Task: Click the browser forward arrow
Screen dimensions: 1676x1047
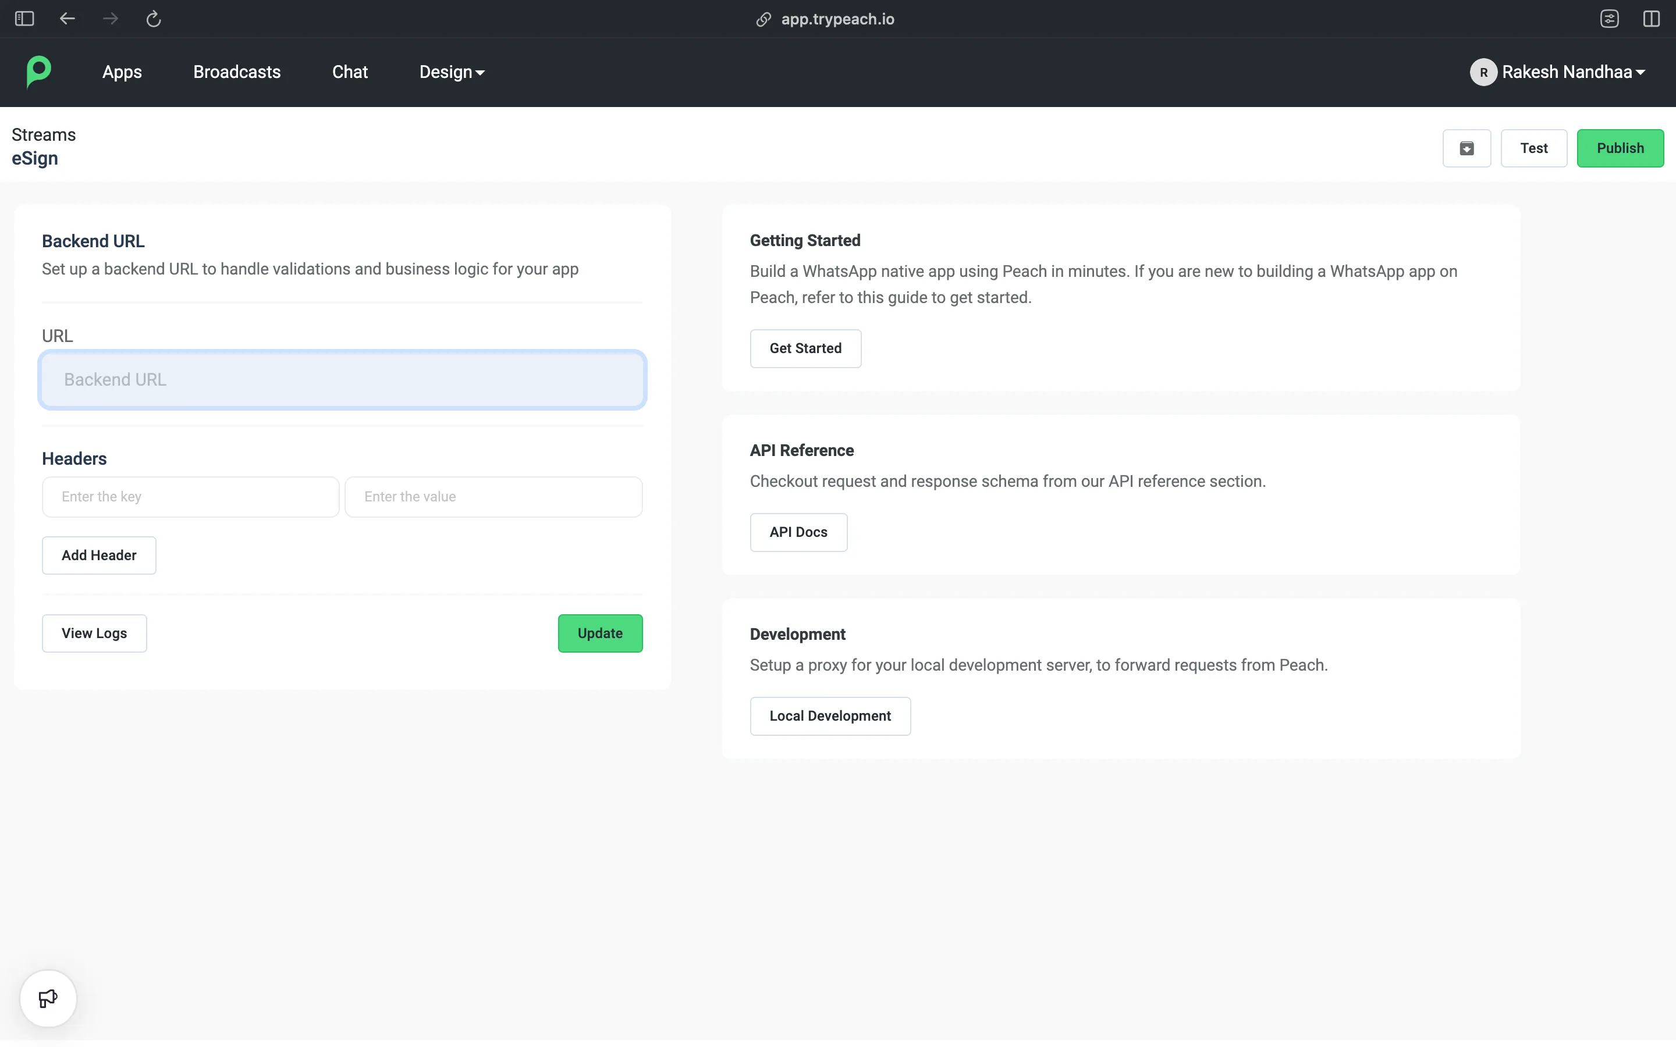Action: click(x=110, y=19)
